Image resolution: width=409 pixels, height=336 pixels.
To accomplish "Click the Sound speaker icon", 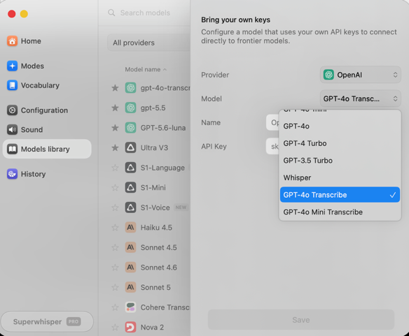I will [x=13, y=130].
